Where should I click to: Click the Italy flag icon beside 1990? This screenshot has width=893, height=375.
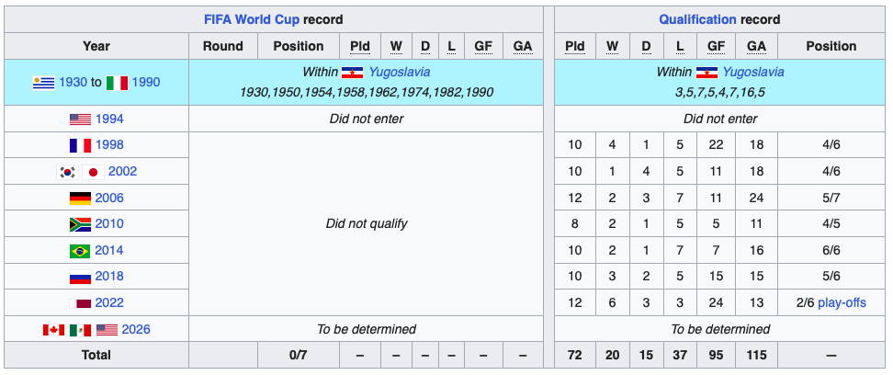pos(117,83)
